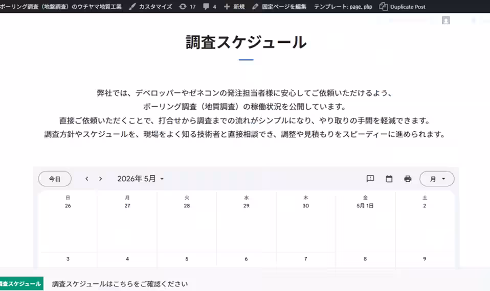
Task: Select calendar day 9
Action: click(x=425, y=259)
